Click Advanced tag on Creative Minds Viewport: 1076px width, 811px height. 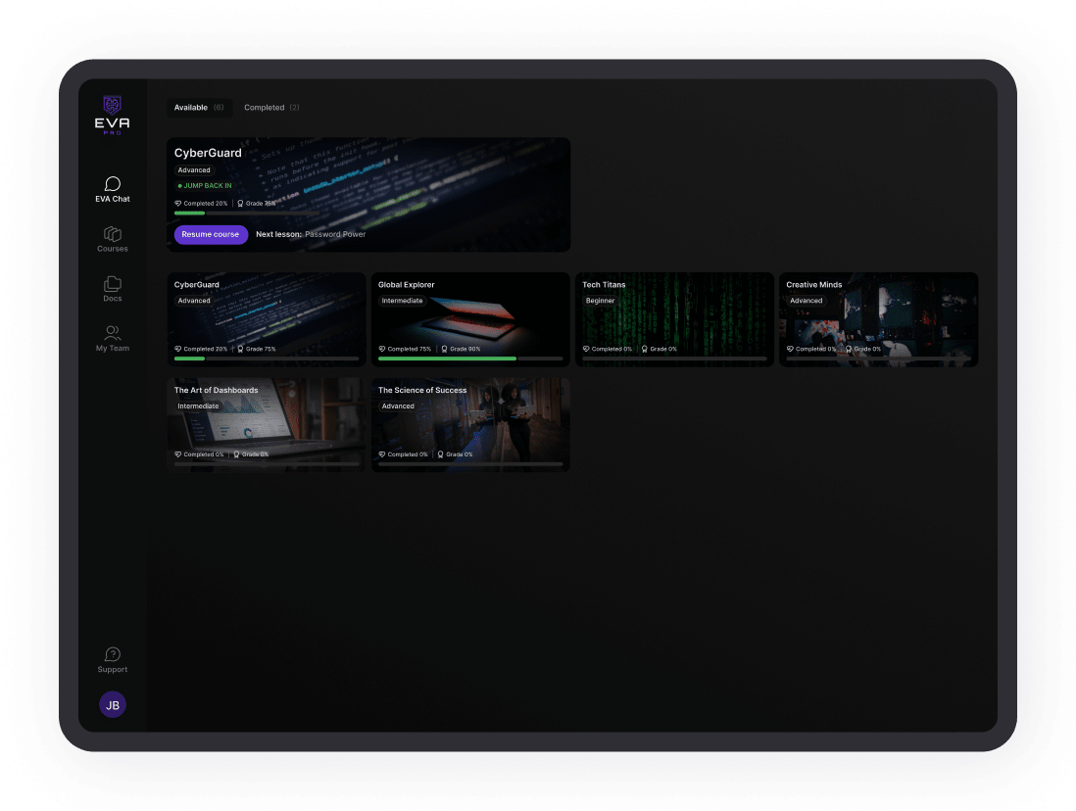806,301
